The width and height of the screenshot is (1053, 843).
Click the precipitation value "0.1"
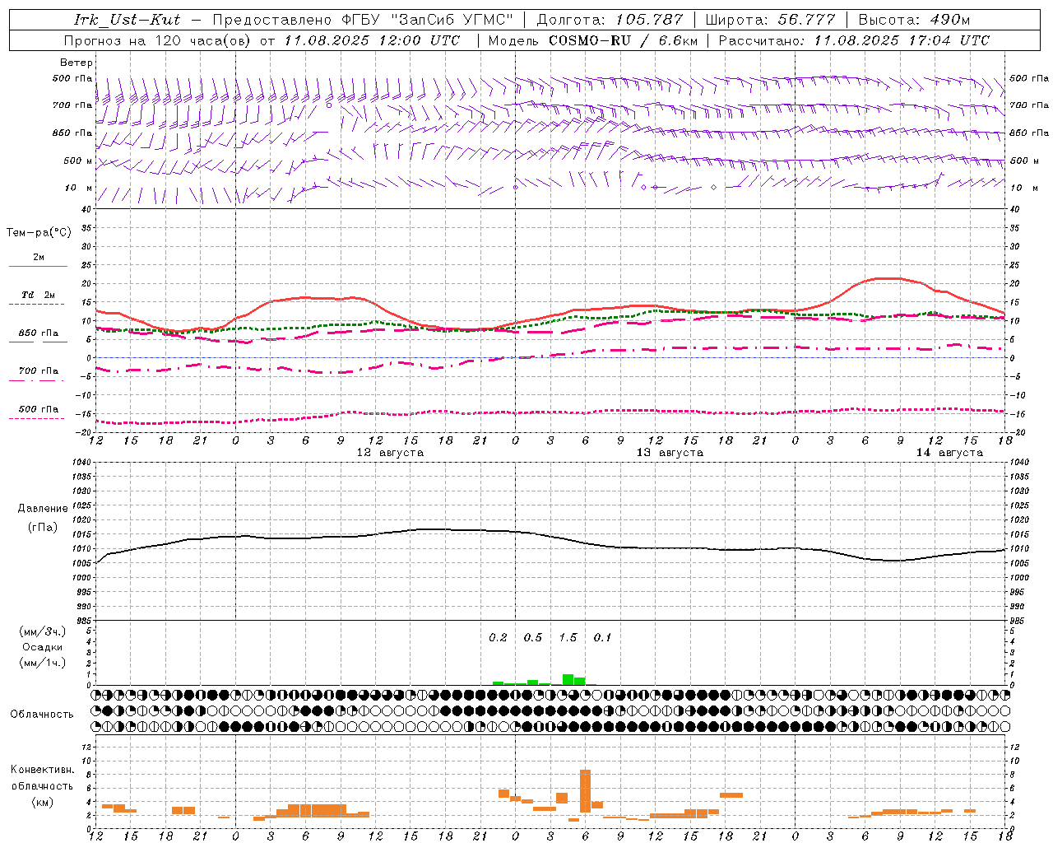[602, 638]
